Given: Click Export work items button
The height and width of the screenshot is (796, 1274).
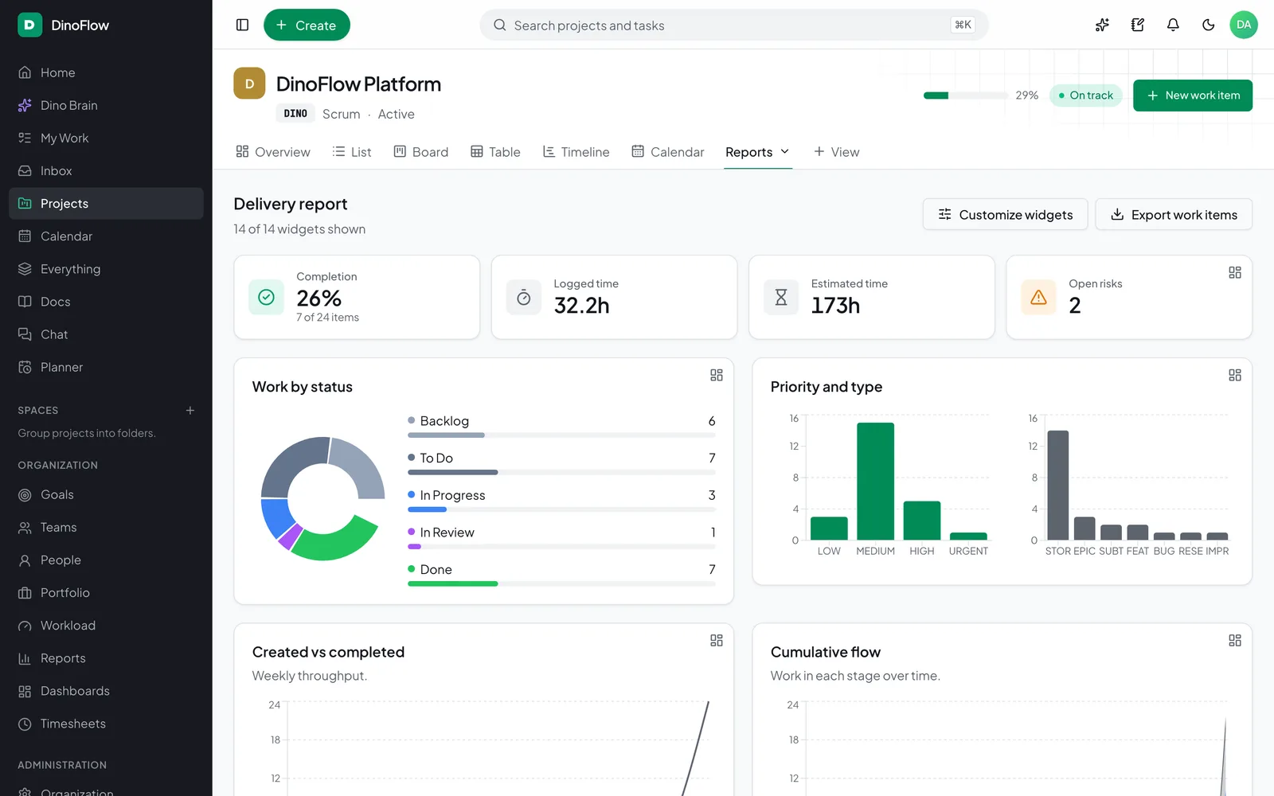Looking at the screenshot, I should [x=1174, y=214].
